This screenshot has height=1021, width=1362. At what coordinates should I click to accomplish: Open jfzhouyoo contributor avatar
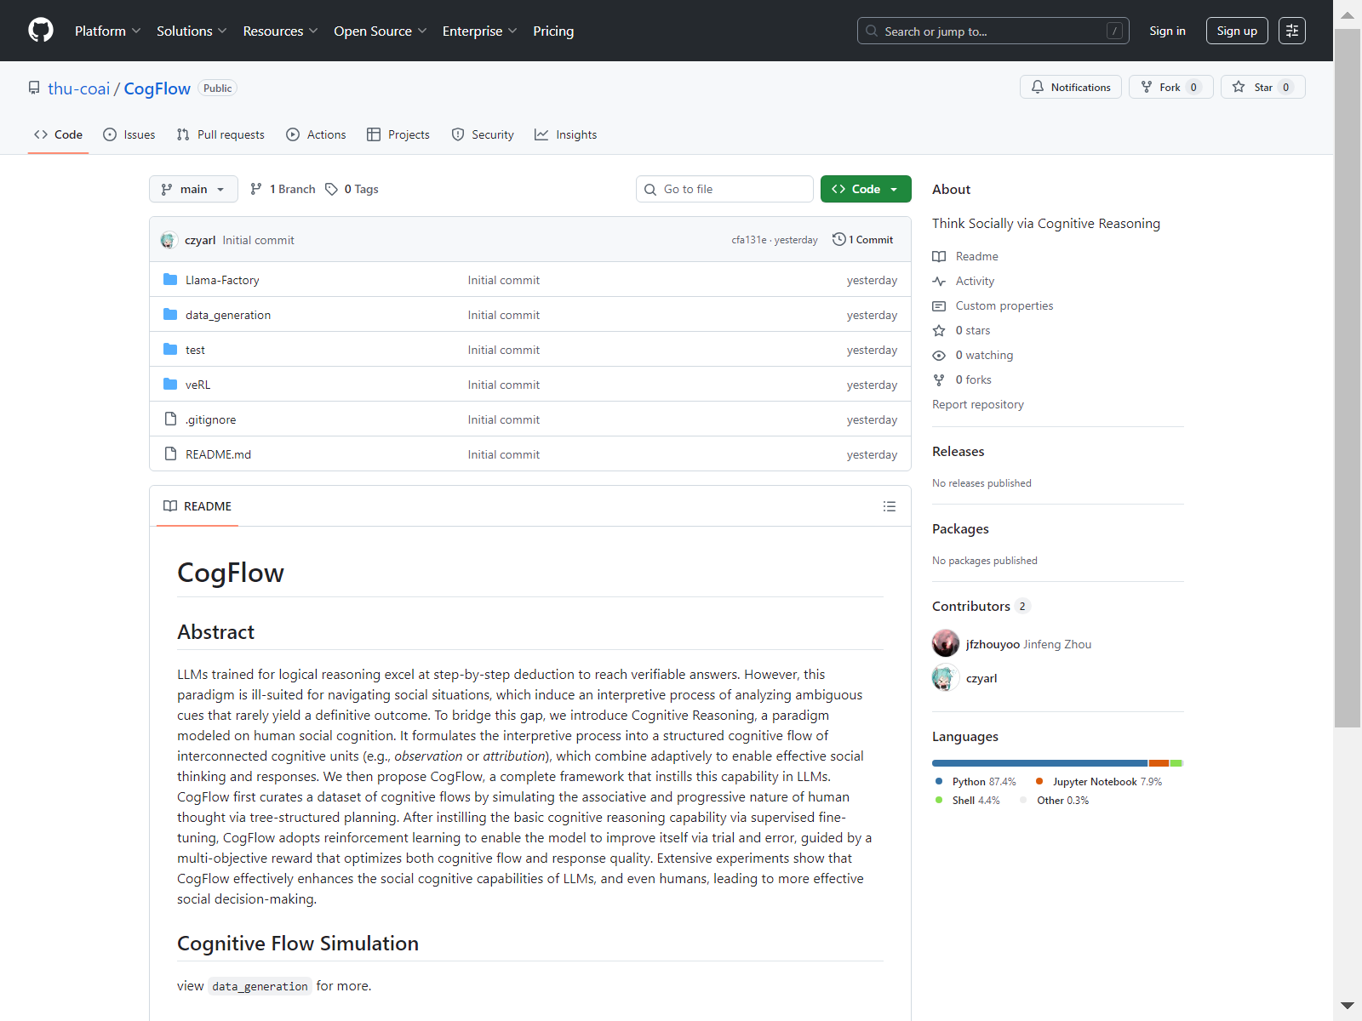pyautogui.click(x=946, y=643)
